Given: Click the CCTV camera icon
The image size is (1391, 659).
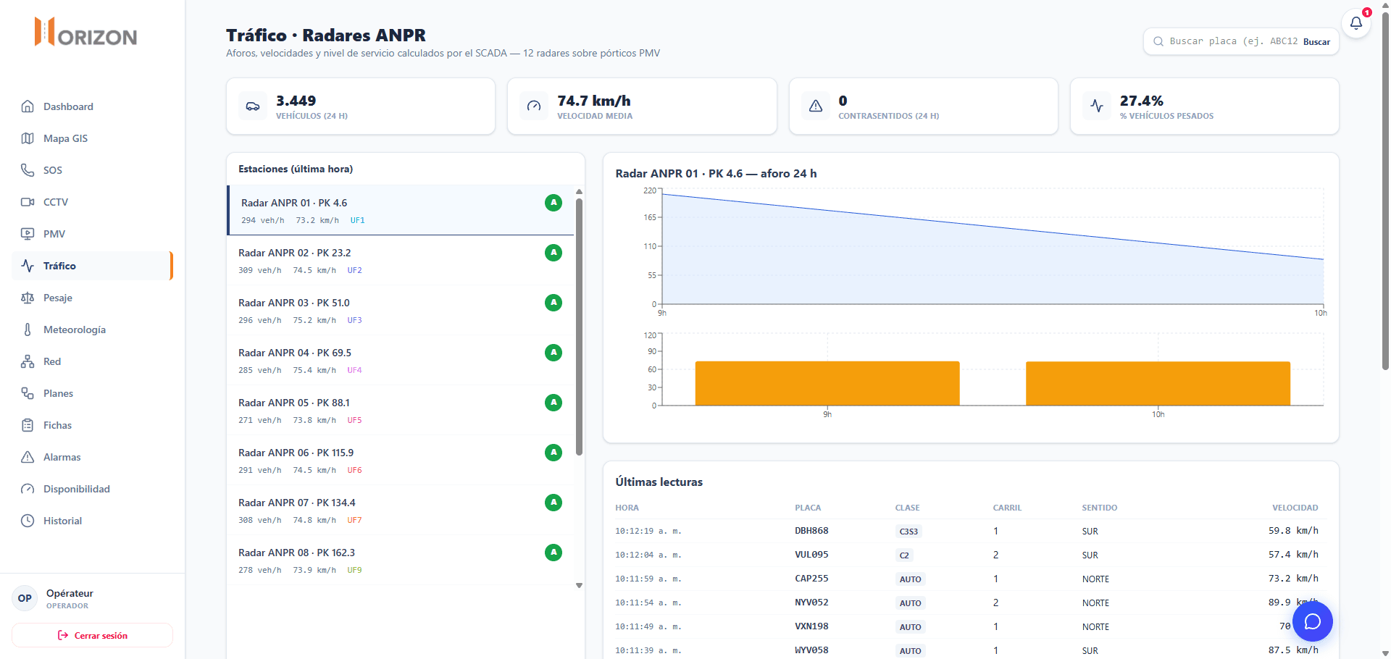Looking at the screenshot, I should point(28,202).
